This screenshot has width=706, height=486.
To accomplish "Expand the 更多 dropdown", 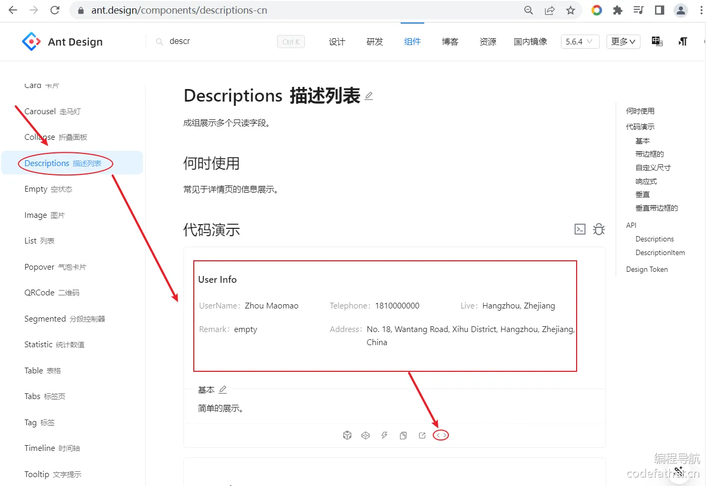I will (x=623, y=42).
